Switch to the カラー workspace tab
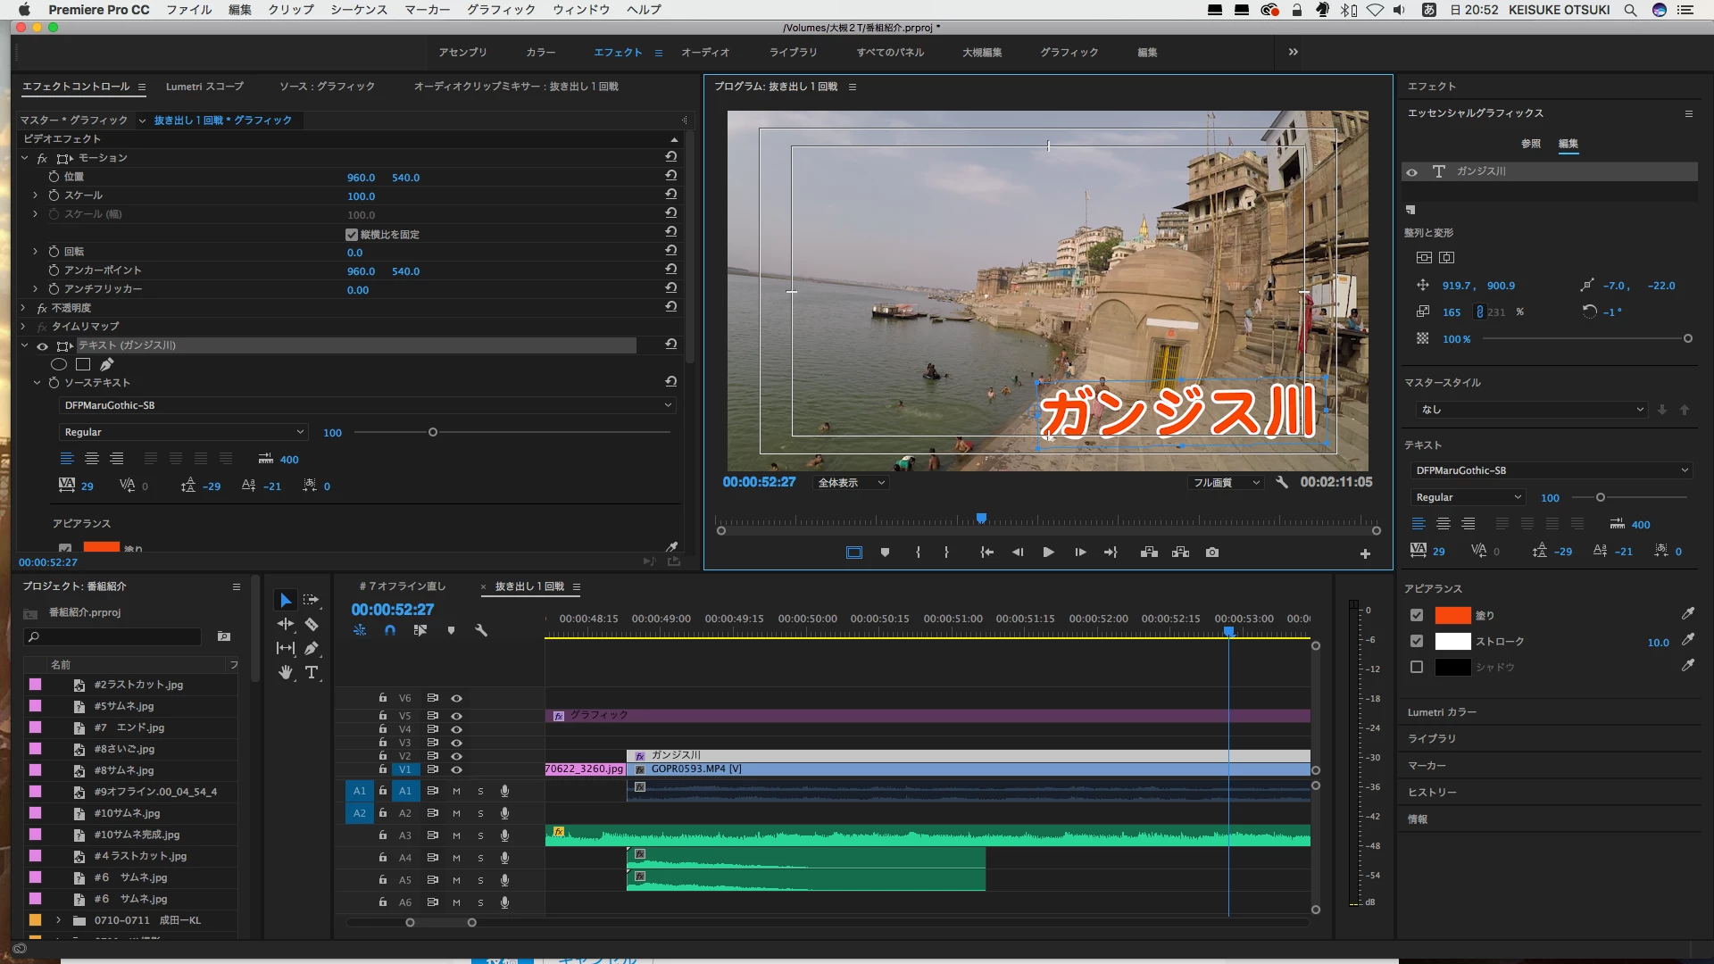This screenshot has height=964, width=1714. (540, 53)
